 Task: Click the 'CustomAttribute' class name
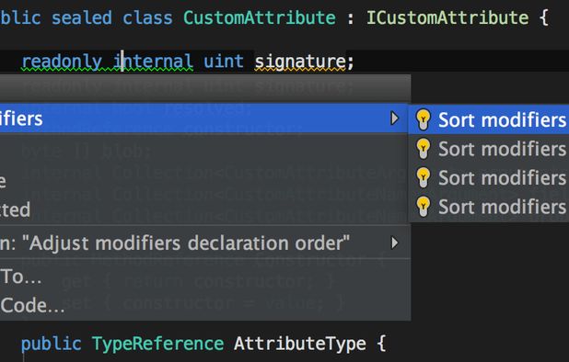260,18
